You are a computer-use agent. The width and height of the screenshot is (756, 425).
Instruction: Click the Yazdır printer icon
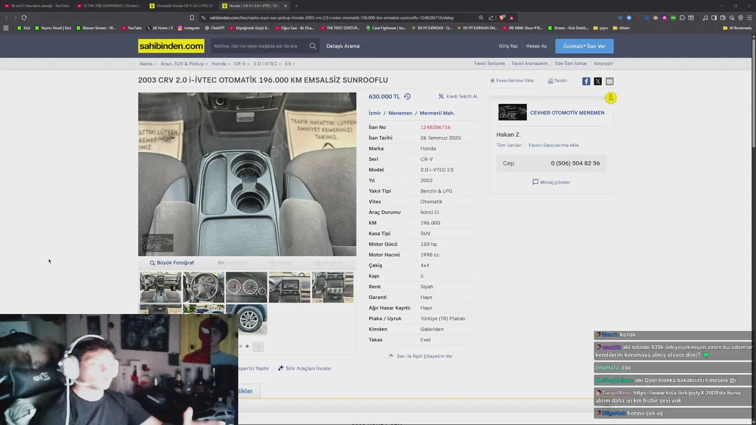coord(550,81)
